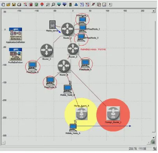158x153 pixels.
Task: Click the cursor coordinates readout in status bar
Action: [x=137, y=149]
